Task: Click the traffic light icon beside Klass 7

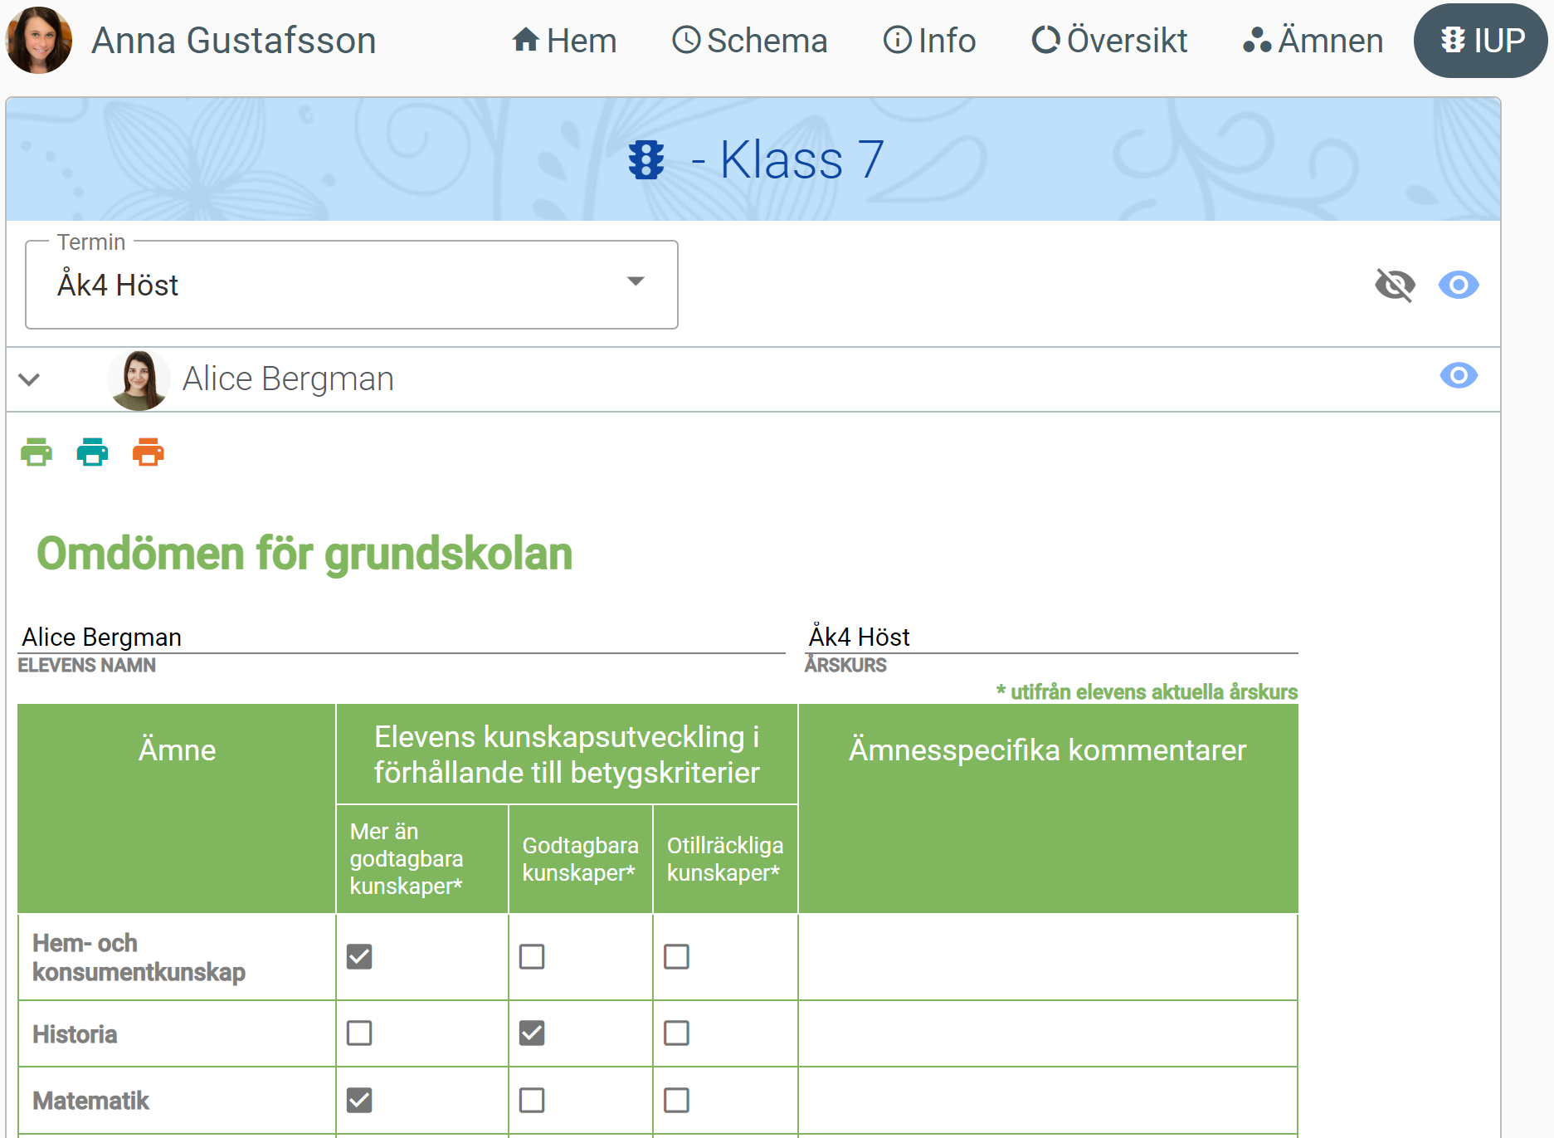Action: (646, 159)
